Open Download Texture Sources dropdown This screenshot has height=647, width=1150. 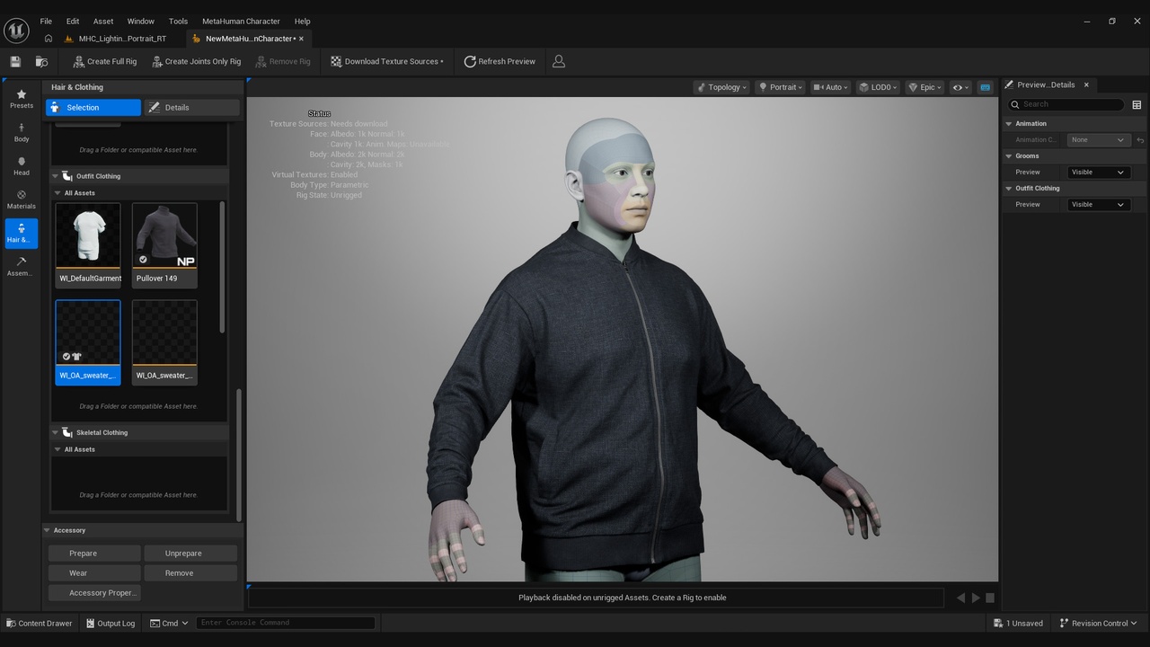click(386, 62)
